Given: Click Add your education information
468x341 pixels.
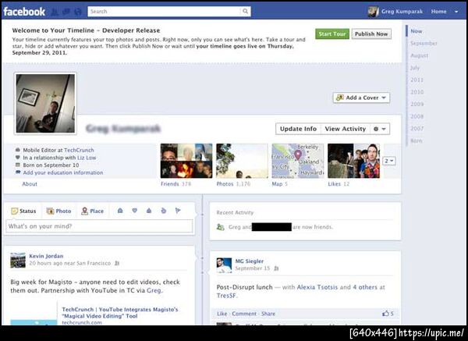Looking at the screenshot, I should (63, 172).
